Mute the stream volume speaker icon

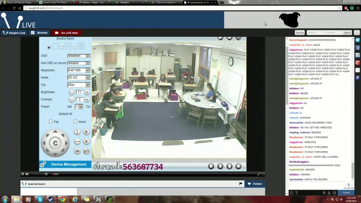tap(27, 174)
